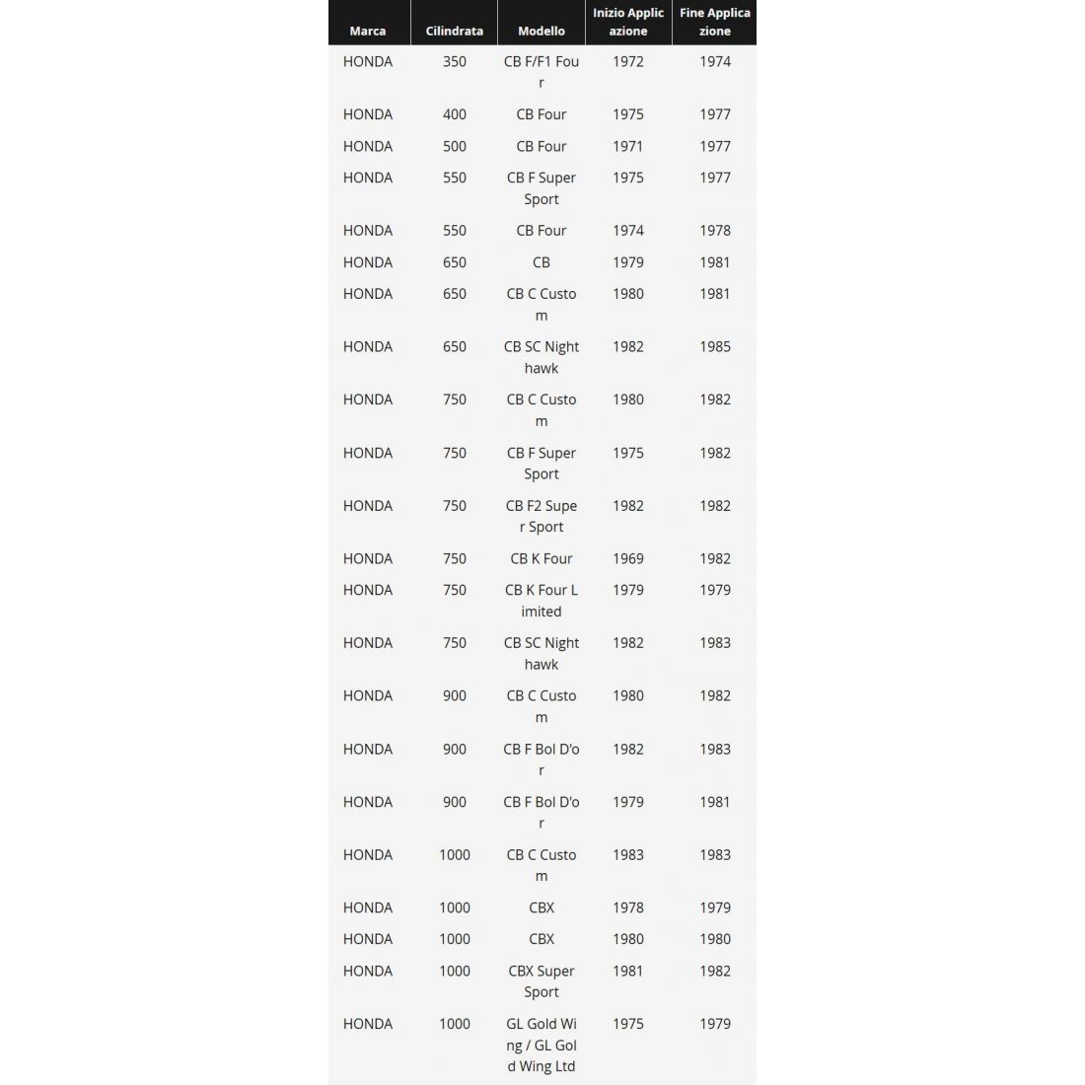Screen dimensions: 1085x1085
Task: Select HONDA in the 350 row
Action: click(368, 61)
